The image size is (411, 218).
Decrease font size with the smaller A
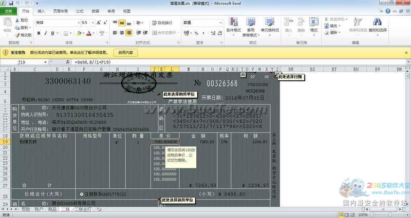pos(105,23)
